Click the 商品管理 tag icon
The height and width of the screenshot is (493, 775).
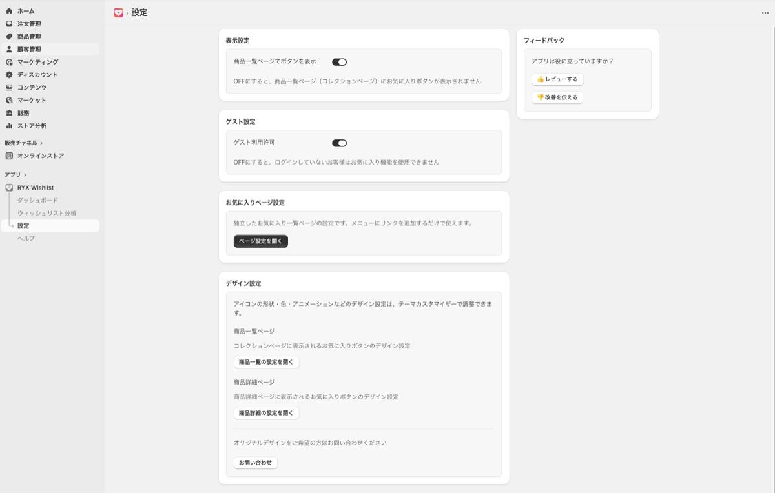10,36
